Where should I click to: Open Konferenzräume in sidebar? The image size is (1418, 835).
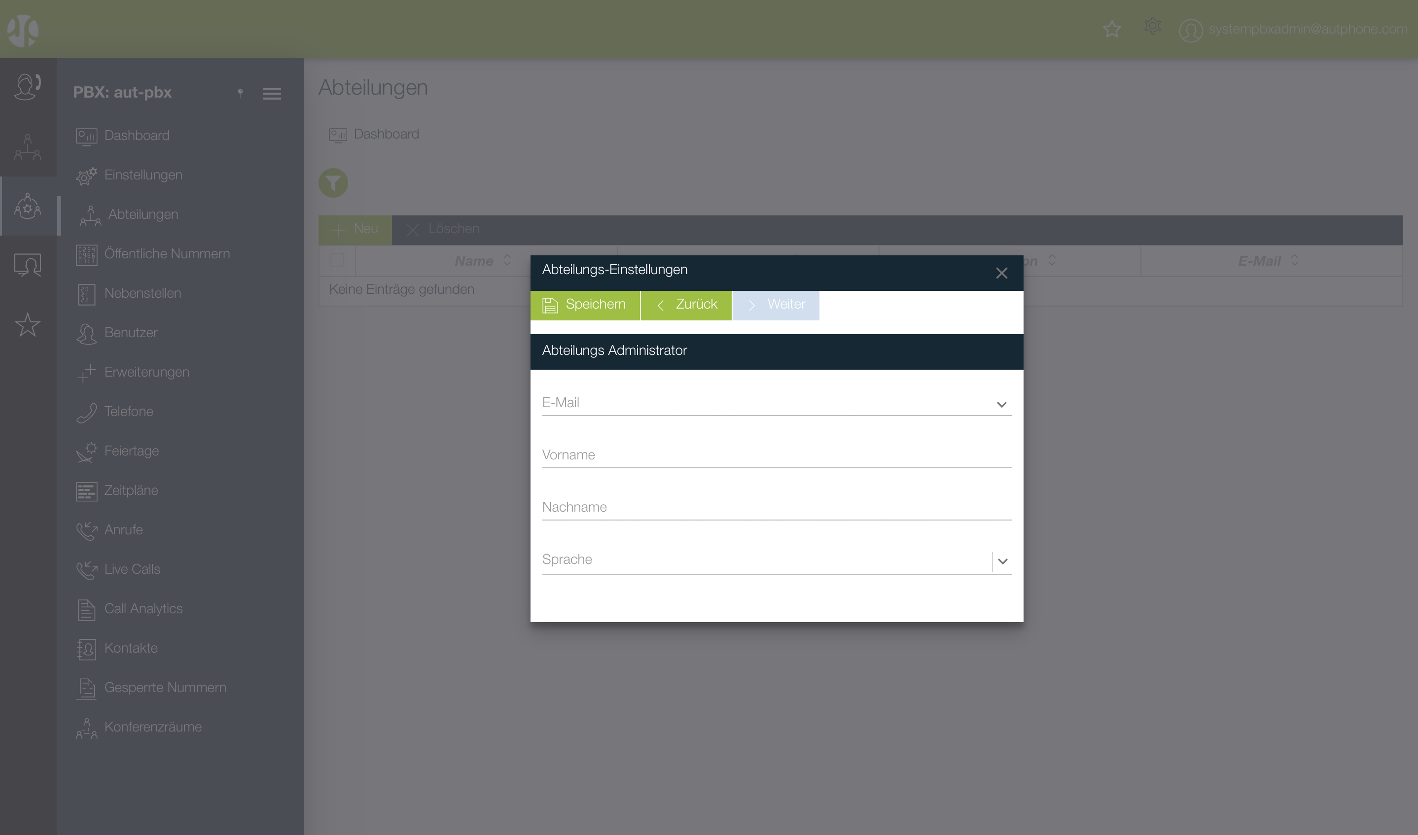(x=152, y=727)
